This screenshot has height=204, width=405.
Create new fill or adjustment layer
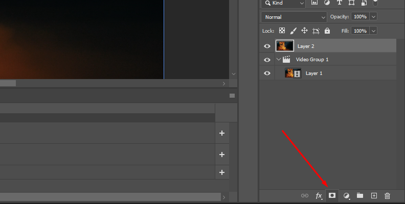pyautogui.click(x=346, y=195)
